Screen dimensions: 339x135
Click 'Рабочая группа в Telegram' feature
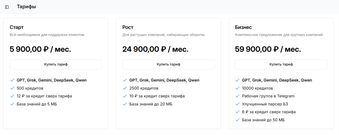(268, 96)
